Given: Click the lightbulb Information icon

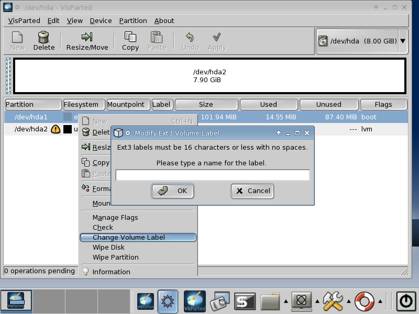Looking at the screenshot, I should tap(85, 272).
